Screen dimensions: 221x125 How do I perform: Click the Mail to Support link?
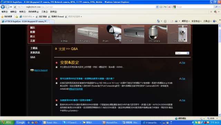pos(41,70)
